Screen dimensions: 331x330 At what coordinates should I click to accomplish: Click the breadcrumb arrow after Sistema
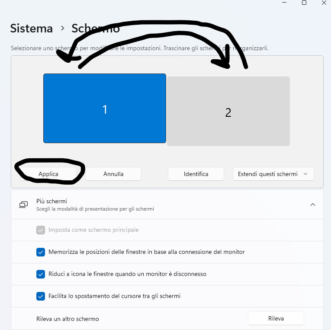[x=63, y=28]
